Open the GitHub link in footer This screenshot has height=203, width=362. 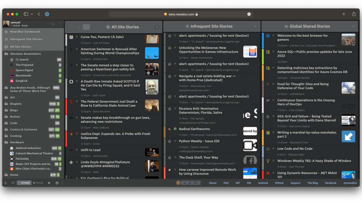coord(279,183)
